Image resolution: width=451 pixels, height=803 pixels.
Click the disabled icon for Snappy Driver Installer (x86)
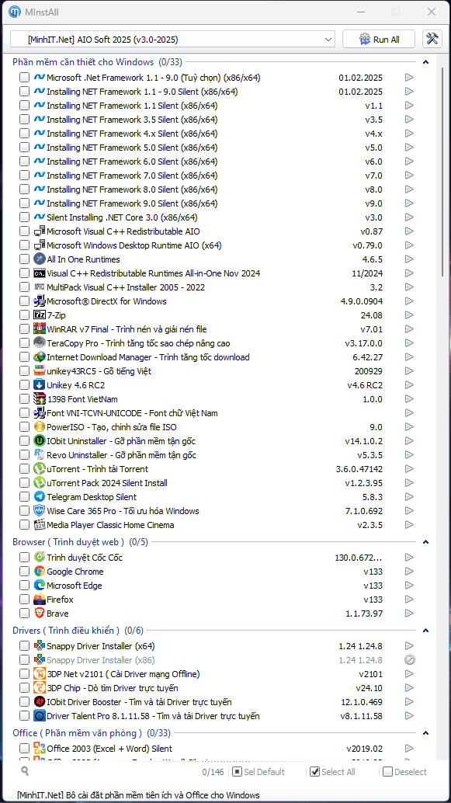point(409,659)
